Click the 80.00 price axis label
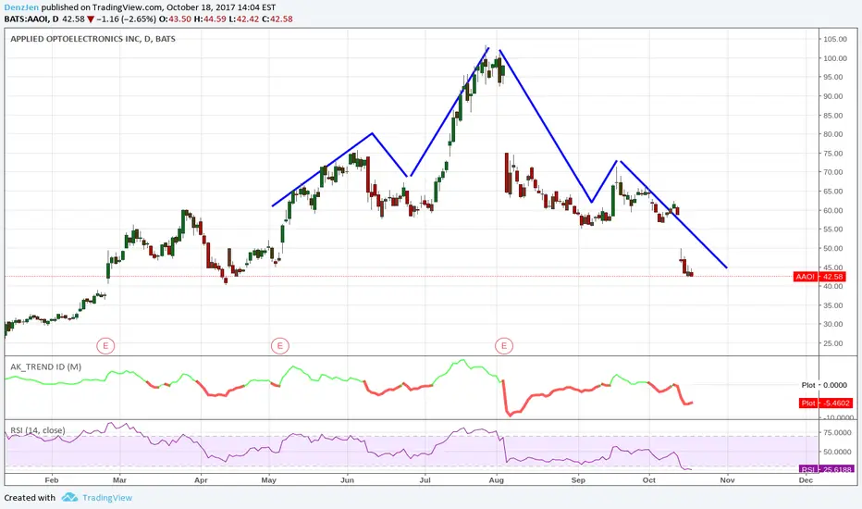 [834, 134]
